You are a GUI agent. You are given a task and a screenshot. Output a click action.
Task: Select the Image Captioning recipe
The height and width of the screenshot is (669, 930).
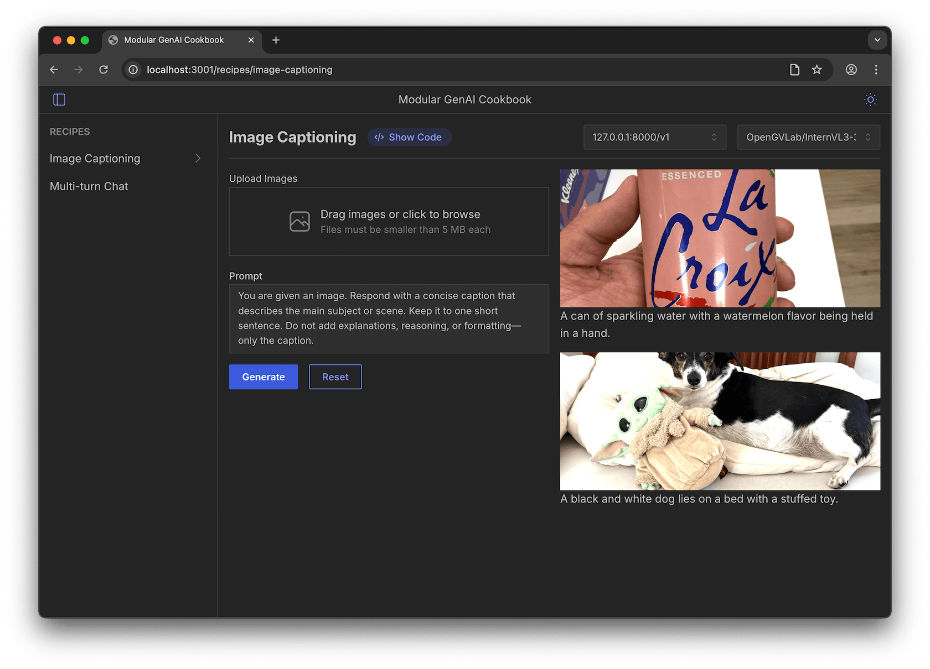pos(95,159)
